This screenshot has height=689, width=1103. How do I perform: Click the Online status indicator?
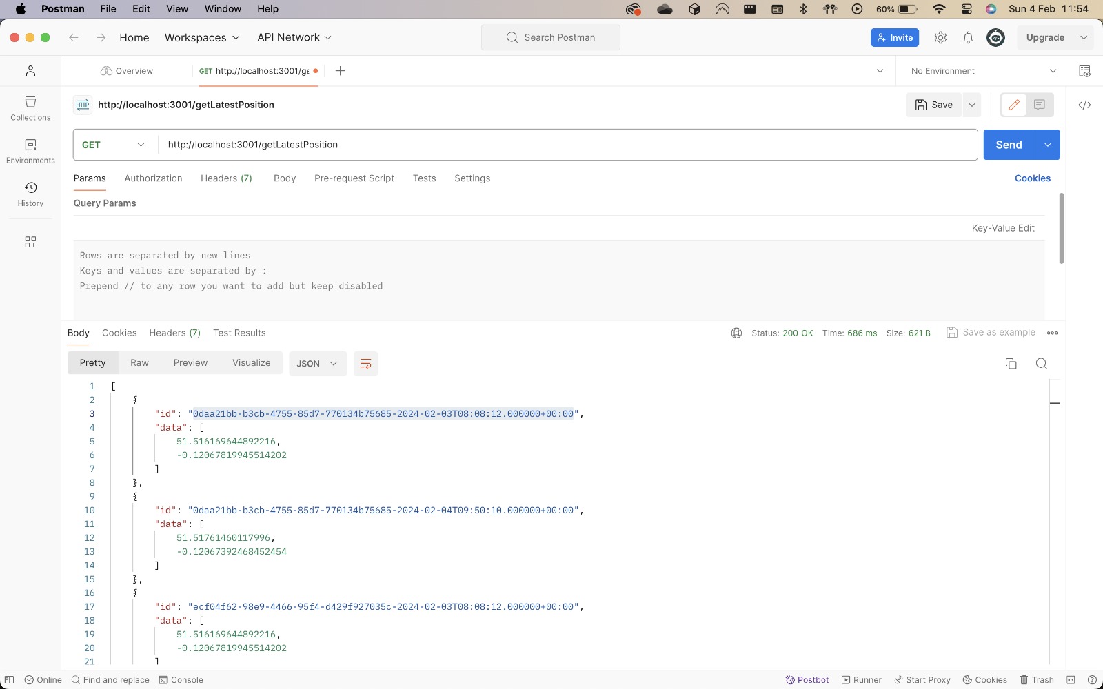pyautogui.click(x=43, y=680)
